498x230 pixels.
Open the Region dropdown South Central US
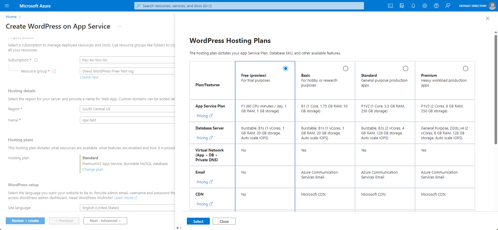pos(127,109)
